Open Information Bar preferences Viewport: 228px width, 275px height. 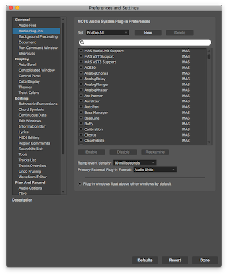point(32,126)
